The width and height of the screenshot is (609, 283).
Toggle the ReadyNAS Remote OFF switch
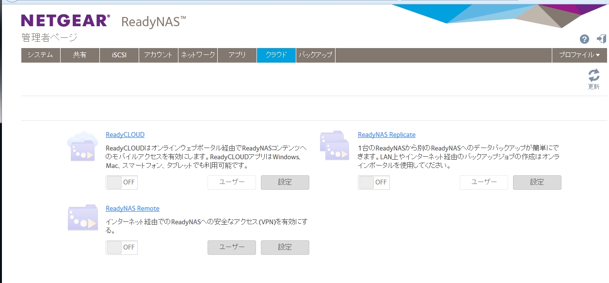[x=122, y=248]
